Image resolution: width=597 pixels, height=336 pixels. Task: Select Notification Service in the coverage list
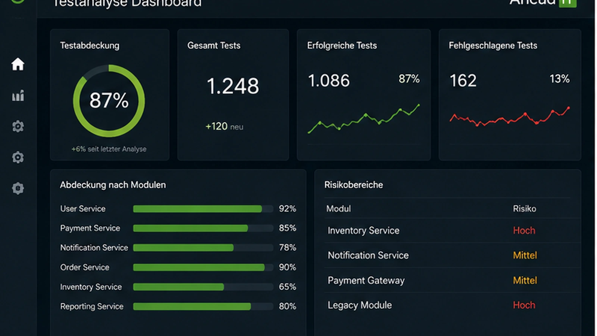point(94,248)
